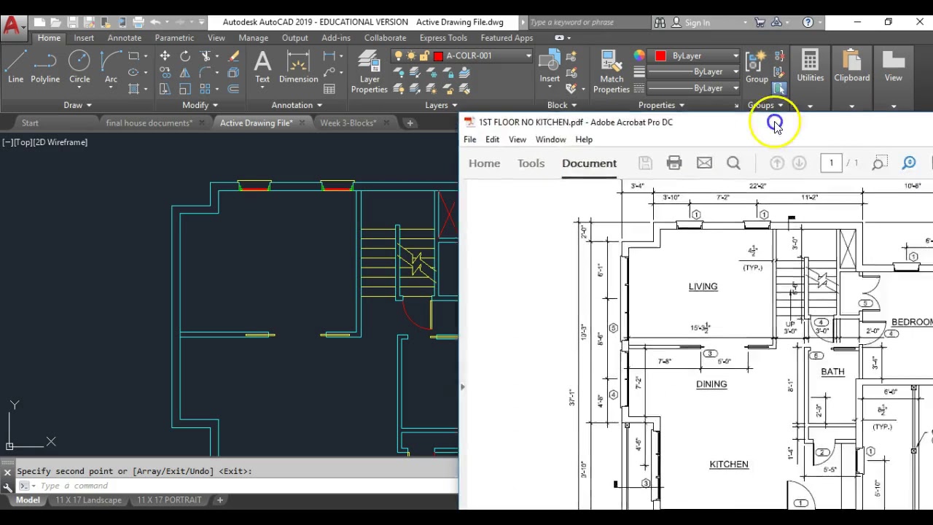Select the Rectangle tool in Draw panel
Screen dimensions: 933x525
click(x=133, y=56)
